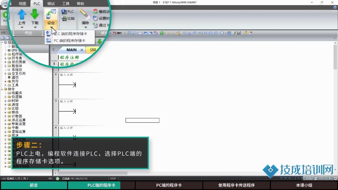Click the Set Clock (设置时钟) icon

pos(95,18)
